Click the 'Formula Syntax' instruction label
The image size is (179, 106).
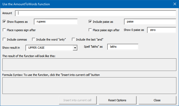pos(51,75)
